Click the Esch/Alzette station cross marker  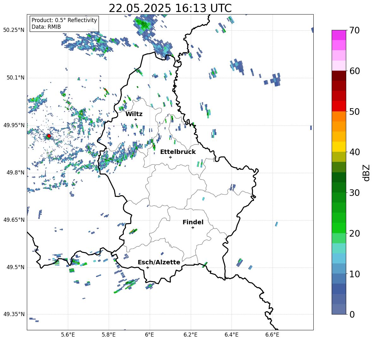pos(148,268)
